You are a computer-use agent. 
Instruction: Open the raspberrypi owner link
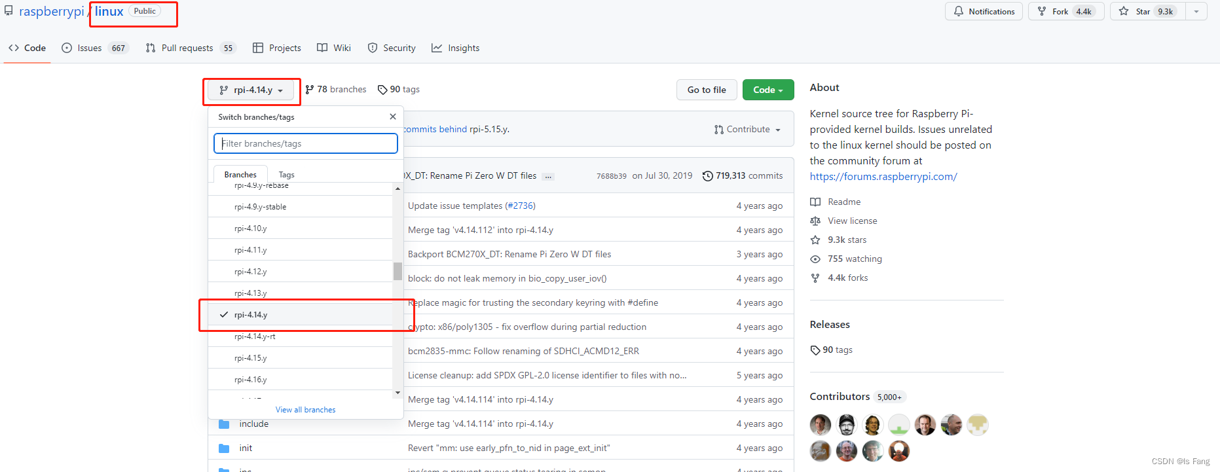pyautogui.click(x=51, y=12)
